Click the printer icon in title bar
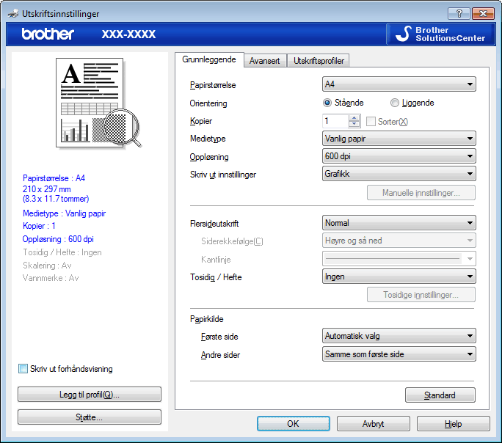This screenshot has height=443, width=502. pos(11,13)
